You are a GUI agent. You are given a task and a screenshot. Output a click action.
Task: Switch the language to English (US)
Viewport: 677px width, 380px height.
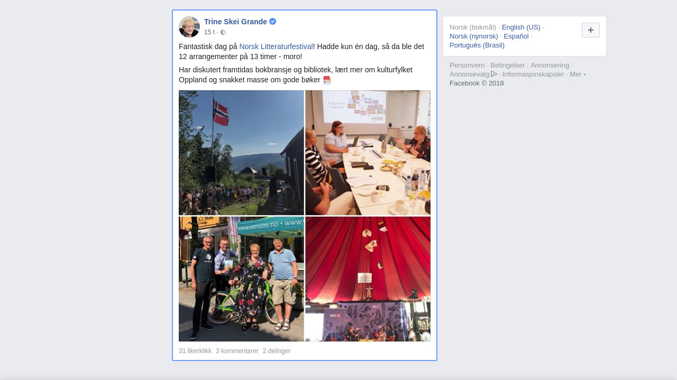521,27
